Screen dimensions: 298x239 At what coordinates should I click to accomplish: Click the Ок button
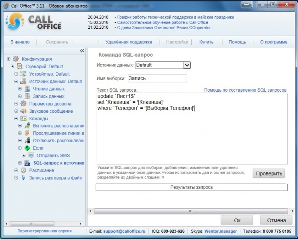pos(237,220)
